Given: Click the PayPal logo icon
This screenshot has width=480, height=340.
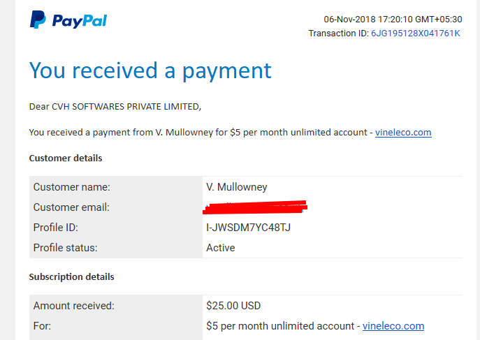Looking at the screenshot, I should 38,20.
